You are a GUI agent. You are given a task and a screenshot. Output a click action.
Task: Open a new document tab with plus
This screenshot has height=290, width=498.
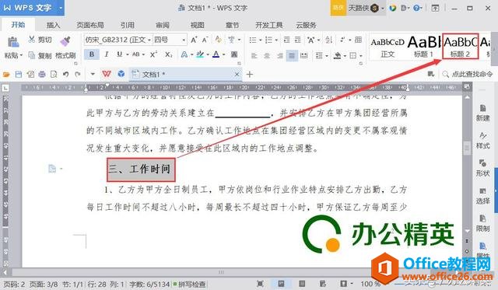point(250,75)
